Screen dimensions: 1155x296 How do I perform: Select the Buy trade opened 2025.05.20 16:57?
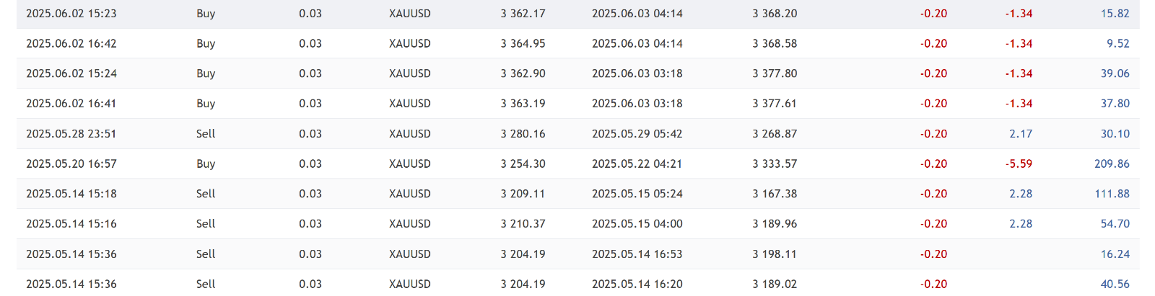click(577, 164)
